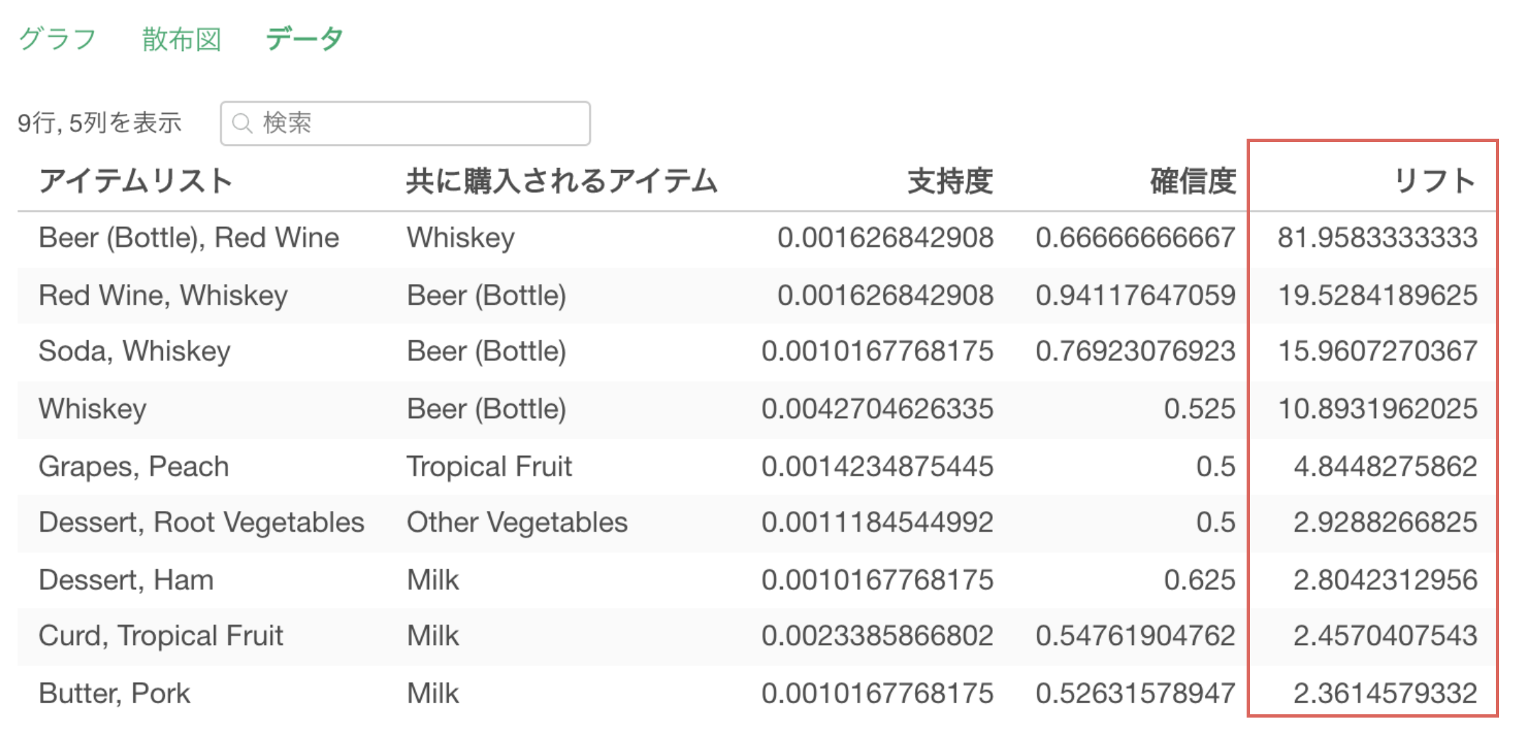This screenshot has width=1520, height=730.
Task: Select the データ tab
Action: pyautogui.click(x=304, y=39)
